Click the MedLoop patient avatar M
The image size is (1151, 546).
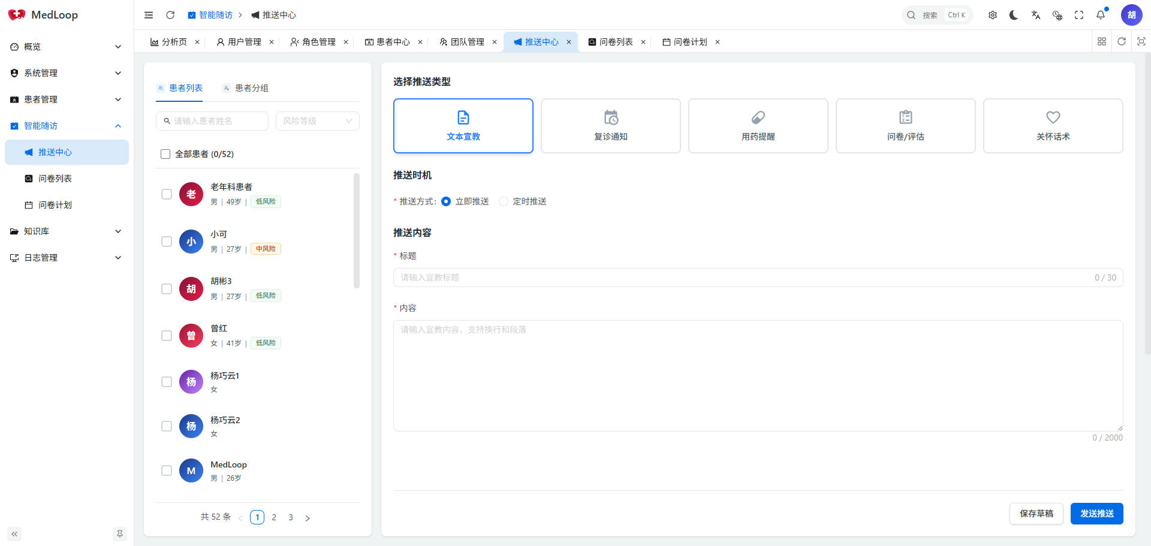191,470
